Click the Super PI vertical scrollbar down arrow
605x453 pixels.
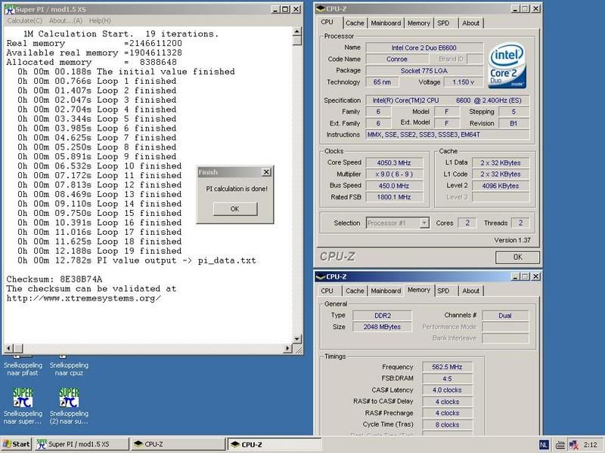click(x=296, y=339)
